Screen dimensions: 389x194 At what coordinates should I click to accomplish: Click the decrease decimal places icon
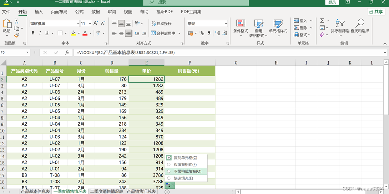[225, 33]
